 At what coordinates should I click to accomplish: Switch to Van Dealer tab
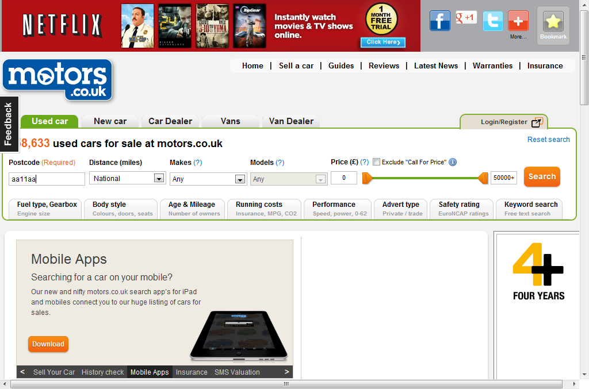[291, 121]
